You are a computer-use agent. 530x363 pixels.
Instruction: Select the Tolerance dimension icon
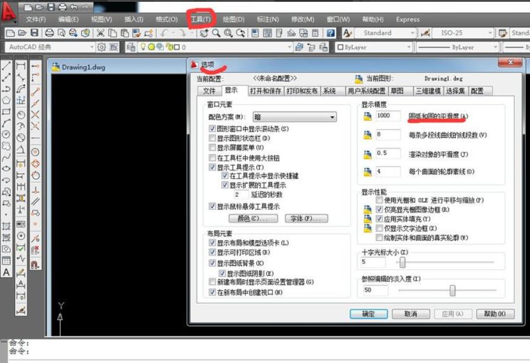tap(21, 224)
